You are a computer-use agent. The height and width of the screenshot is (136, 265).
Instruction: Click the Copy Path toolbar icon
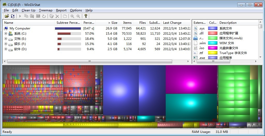[x=26, y=16]
